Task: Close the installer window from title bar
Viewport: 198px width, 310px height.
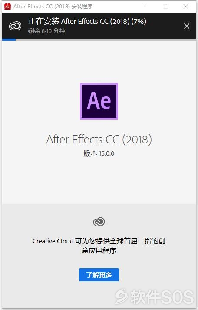Action: tap(185, 7)
